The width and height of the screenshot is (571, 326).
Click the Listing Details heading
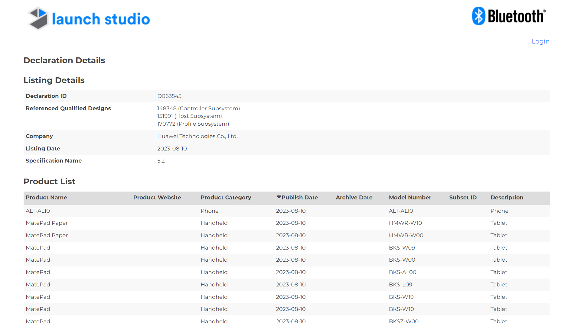pos(54,80)
